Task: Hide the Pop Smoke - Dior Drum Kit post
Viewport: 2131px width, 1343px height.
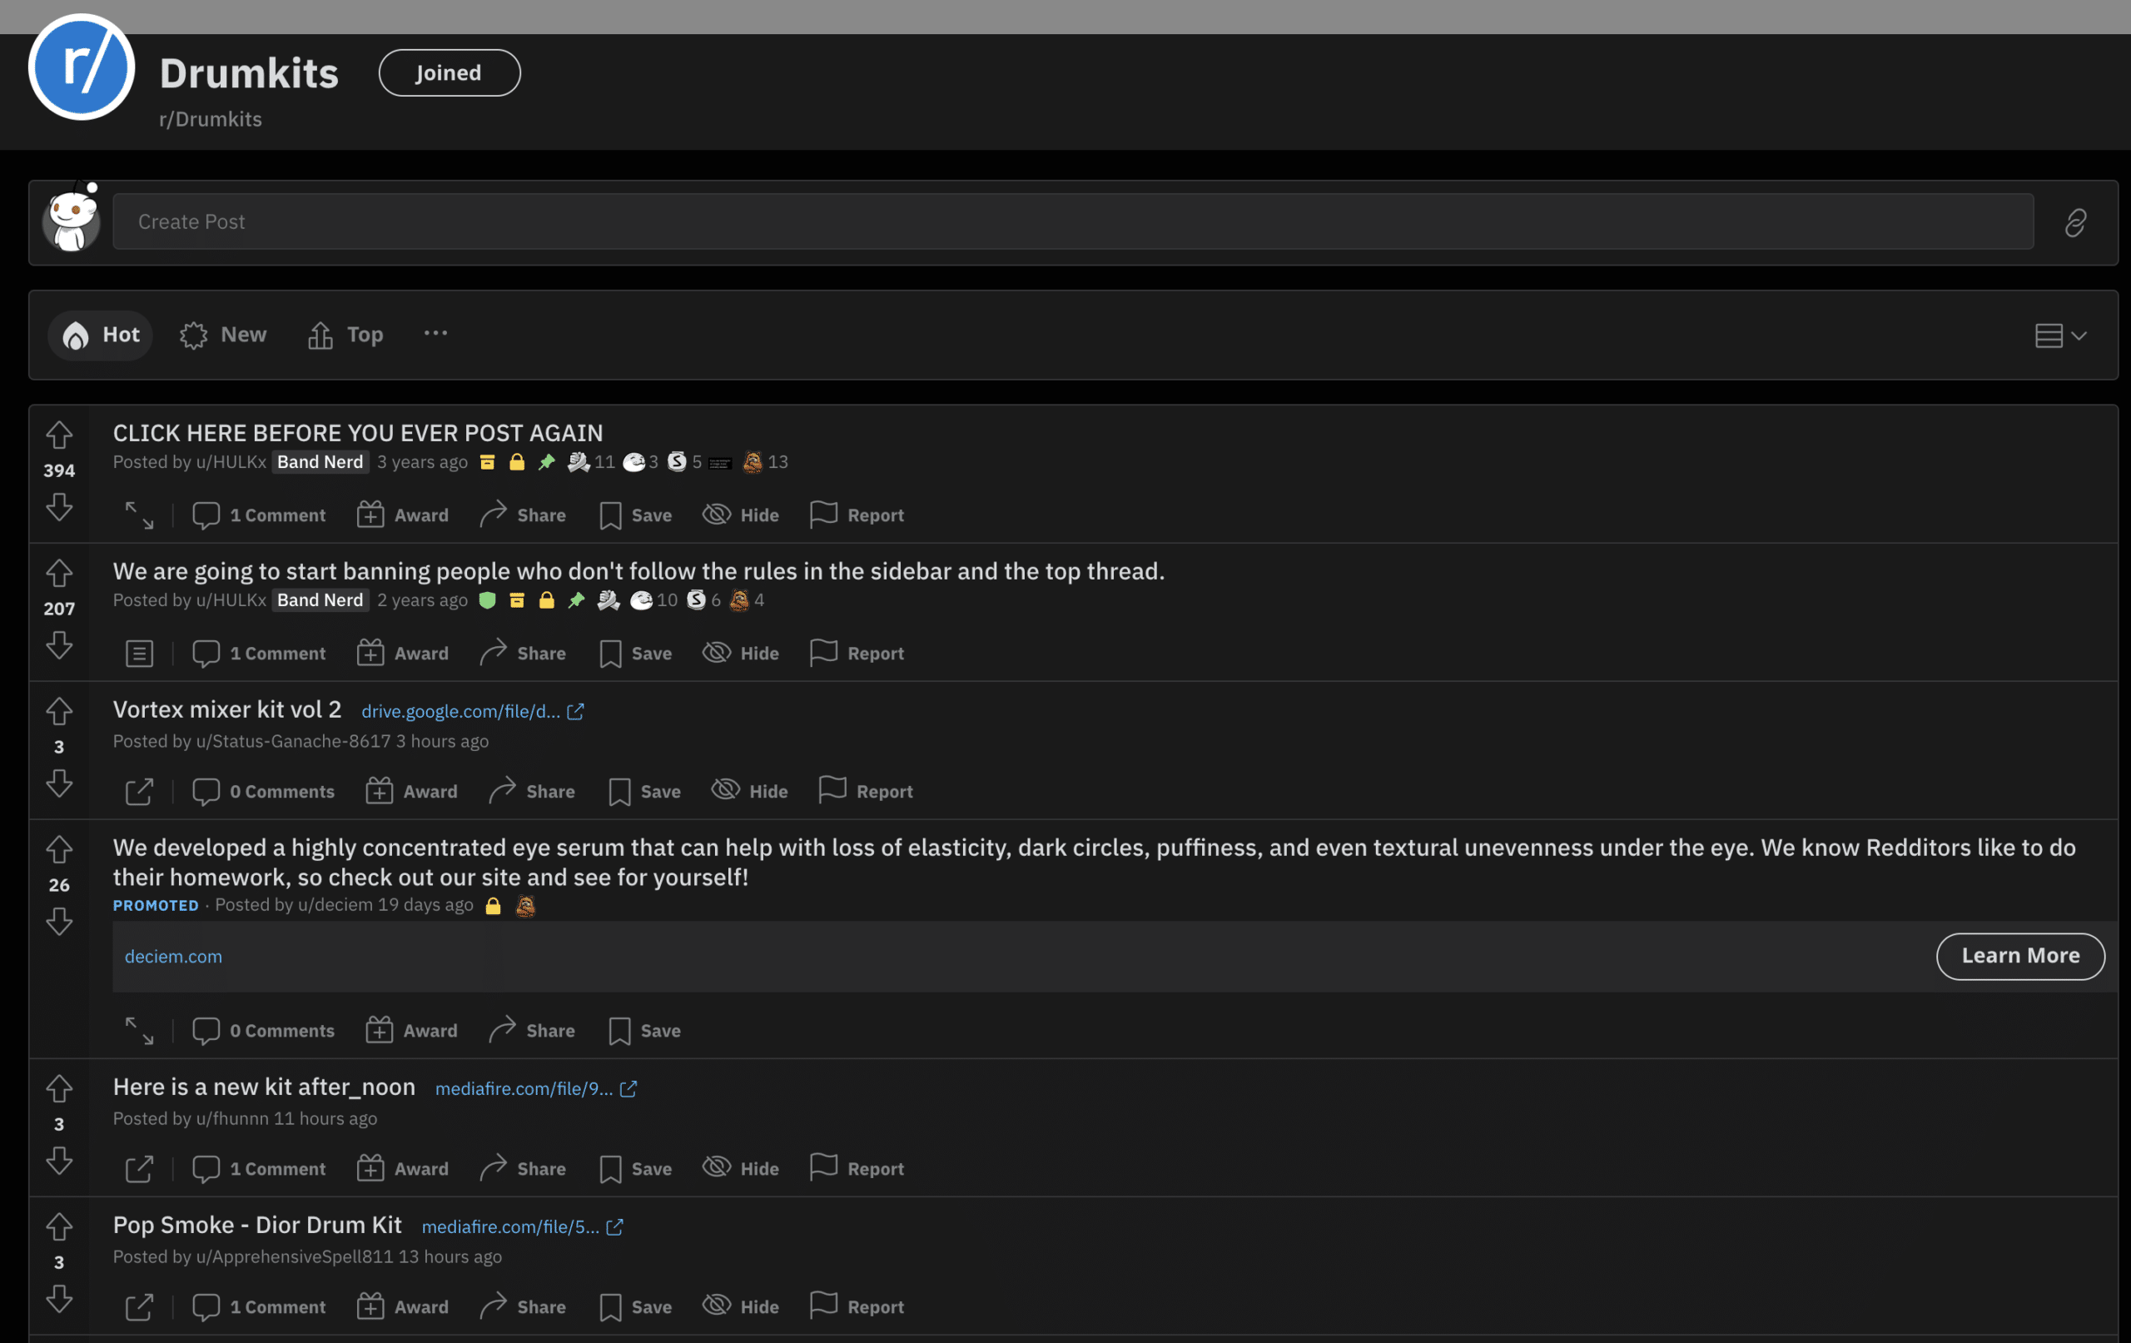Action: coord(741,1306)
